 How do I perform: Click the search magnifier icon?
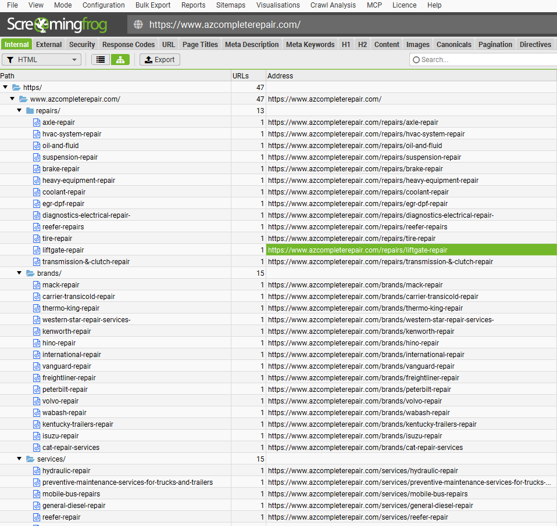416,60
